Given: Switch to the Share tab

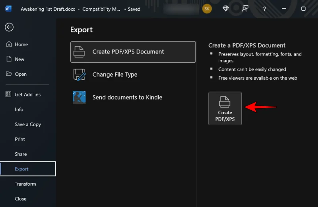Looking at the screenshot, I should pyautogui.click(x=21, y=154).
